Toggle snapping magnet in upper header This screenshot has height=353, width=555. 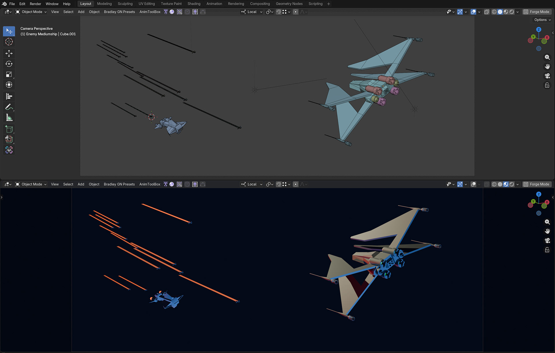(x=278, y=12)
